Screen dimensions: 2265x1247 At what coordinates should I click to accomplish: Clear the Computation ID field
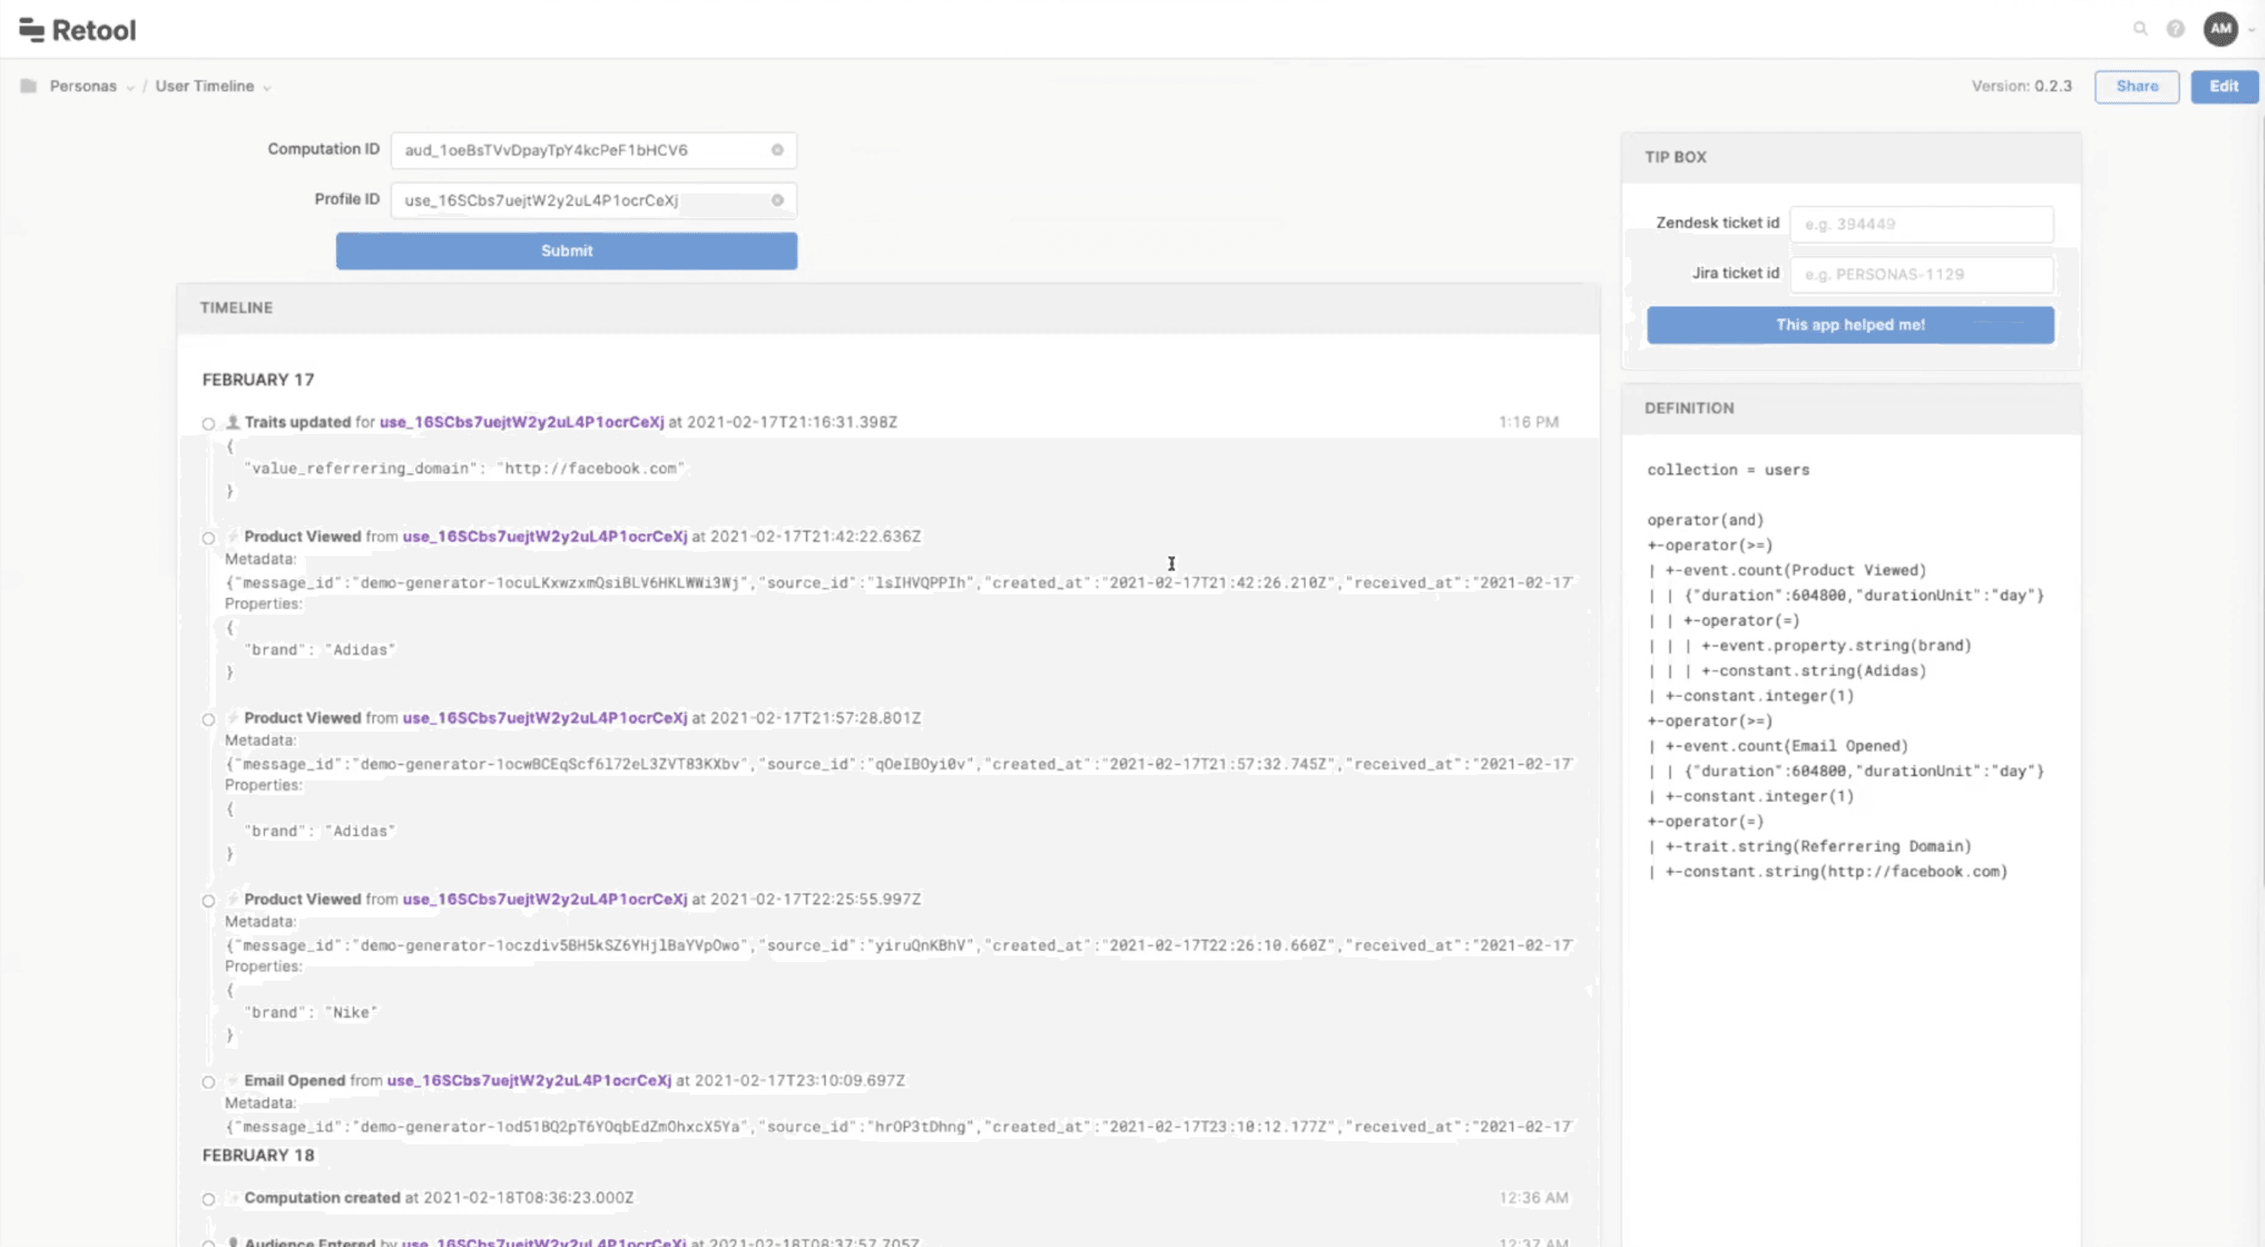[778, 151]
